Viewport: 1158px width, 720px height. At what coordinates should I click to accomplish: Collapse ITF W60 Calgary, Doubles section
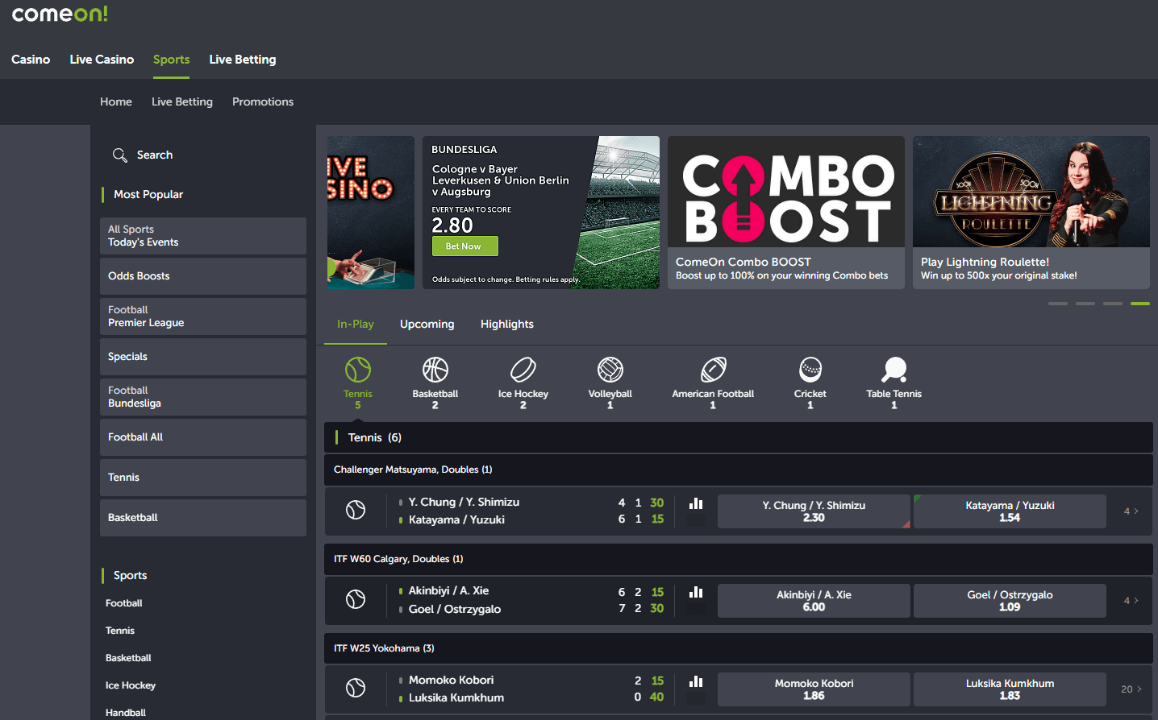[739, 559]
